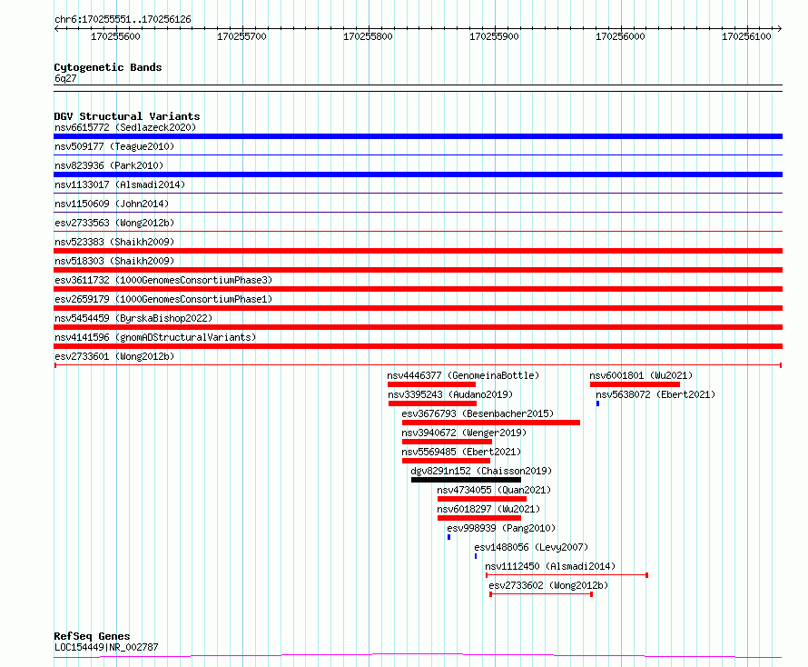This screenshot has width=808, height=667.
Task: Click ruler position 170255800
Action: (x=368, y=36)
